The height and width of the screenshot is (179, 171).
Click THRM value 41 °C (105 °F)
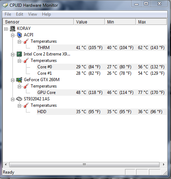click(89, 48)
